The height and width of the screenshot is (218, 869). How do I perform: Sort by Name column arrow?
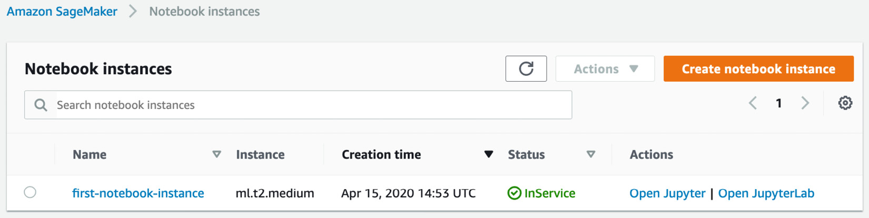[216, 154]
